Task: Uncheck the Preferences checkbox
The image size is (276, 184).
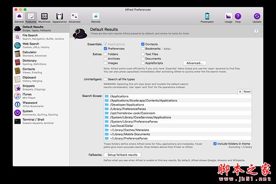Action: (105, 49)
